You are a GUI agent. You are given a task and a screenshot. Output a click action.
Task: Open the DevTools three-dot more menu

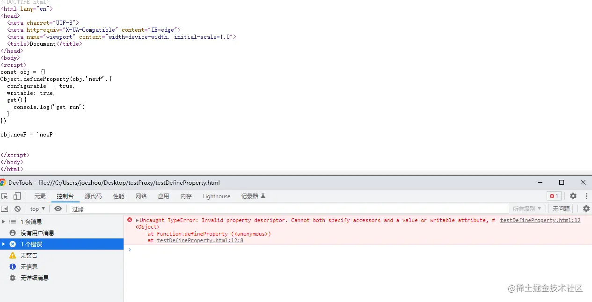586,196
